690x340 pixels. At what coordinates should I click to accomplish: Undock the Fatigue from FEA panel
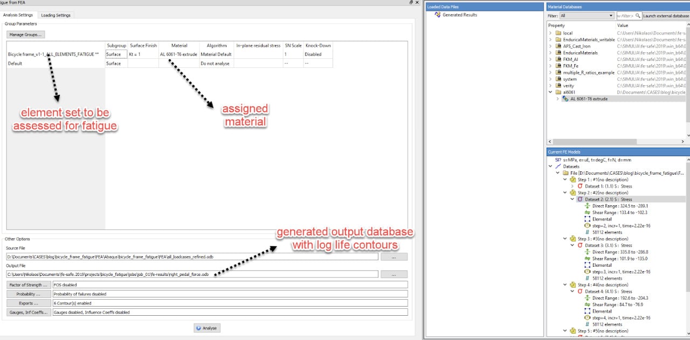pyautogui.click(x=411, y=3)
